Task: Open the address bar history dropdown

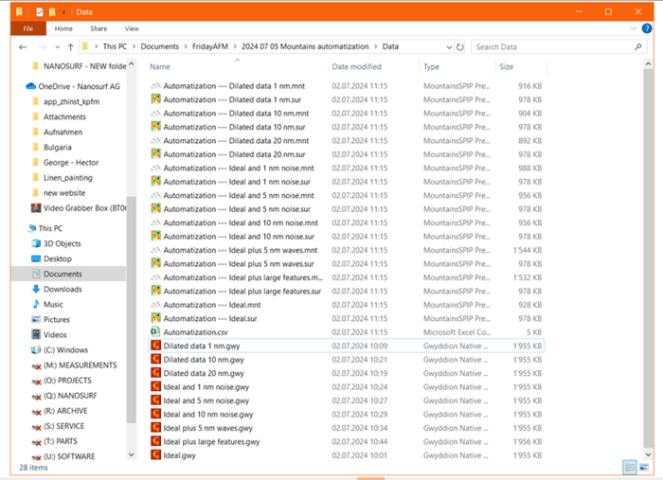Action: point(448,46)
